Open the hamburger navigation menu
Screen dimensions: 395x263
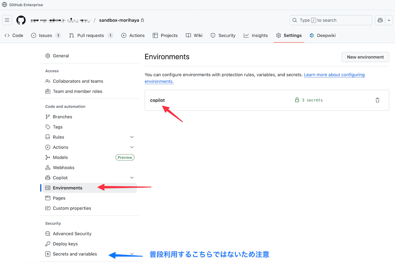click(x=7, y=20)
